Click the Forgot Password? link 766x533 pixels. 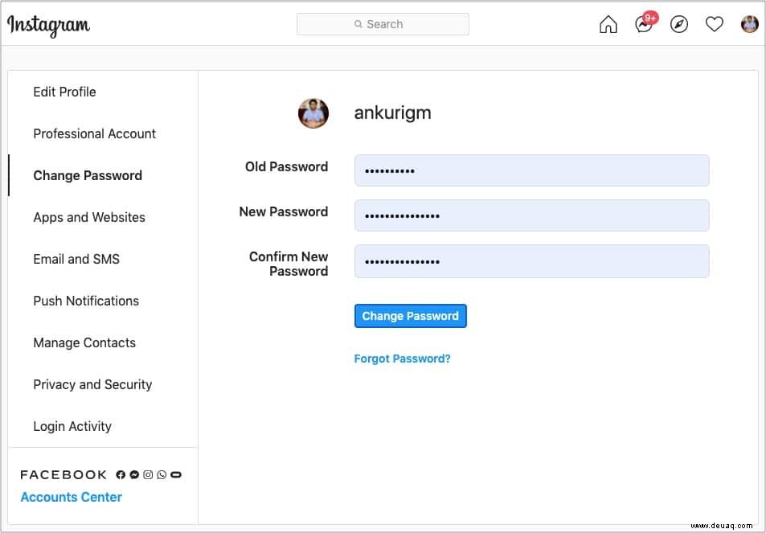pyautogui.click(x=402, y=359)
